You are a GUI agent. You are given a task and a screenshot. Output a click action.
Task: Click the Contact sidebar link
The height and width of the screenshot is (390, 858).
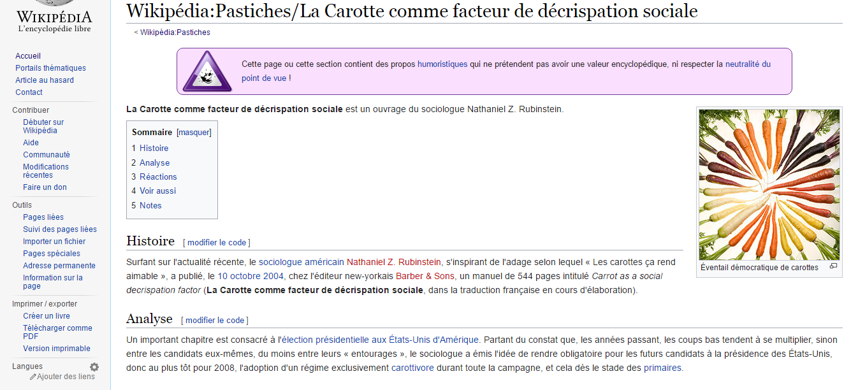pos(29,92)
